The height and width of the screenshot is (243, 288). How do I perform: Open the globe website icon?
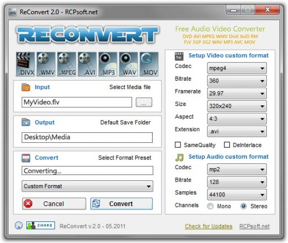point(19,225)
